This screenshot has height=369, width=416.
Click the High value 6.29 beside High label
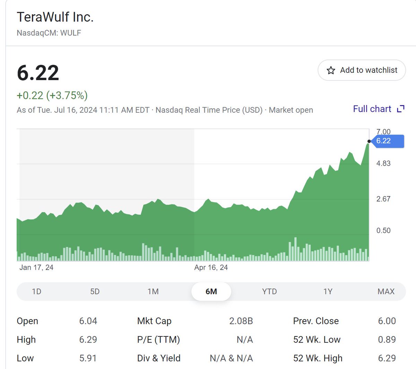tap(88, 340)
